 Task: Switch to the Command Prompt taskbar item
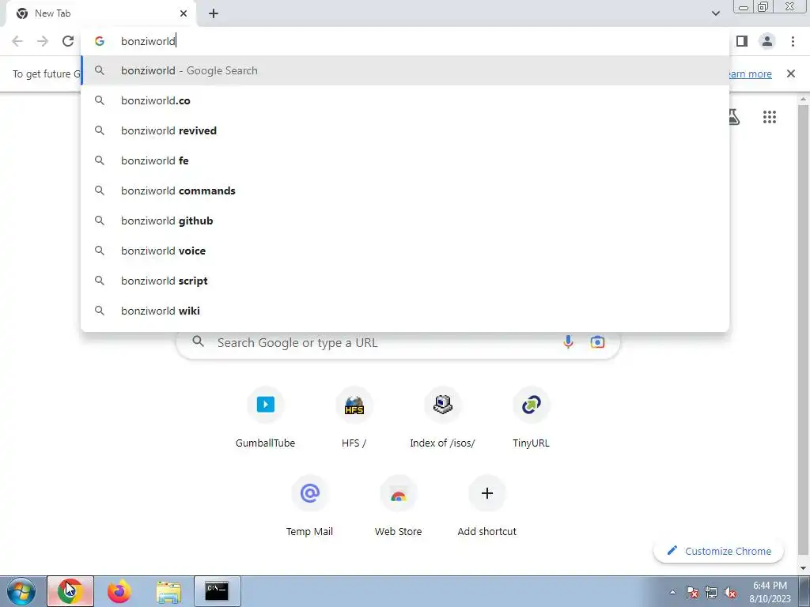click(x=218, y=591)
